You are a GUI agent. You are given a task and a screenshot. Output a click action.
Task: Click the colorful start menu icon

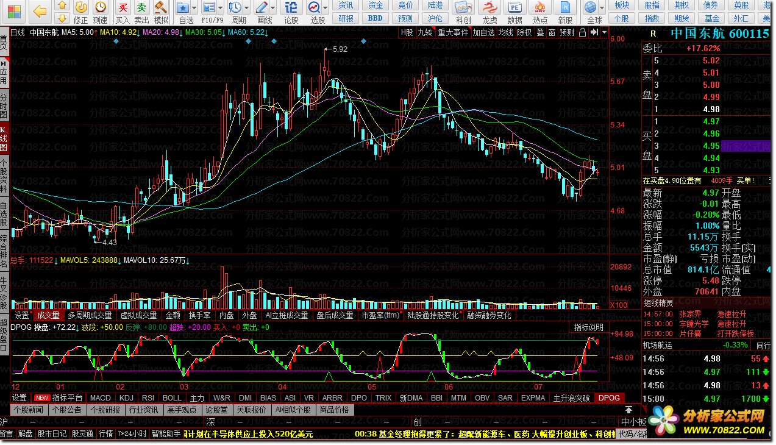[x=13, y=11]
